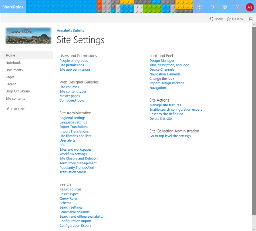Open Manage site features
The width and height of the screenshot is (256, 231).
click(165, 105)
